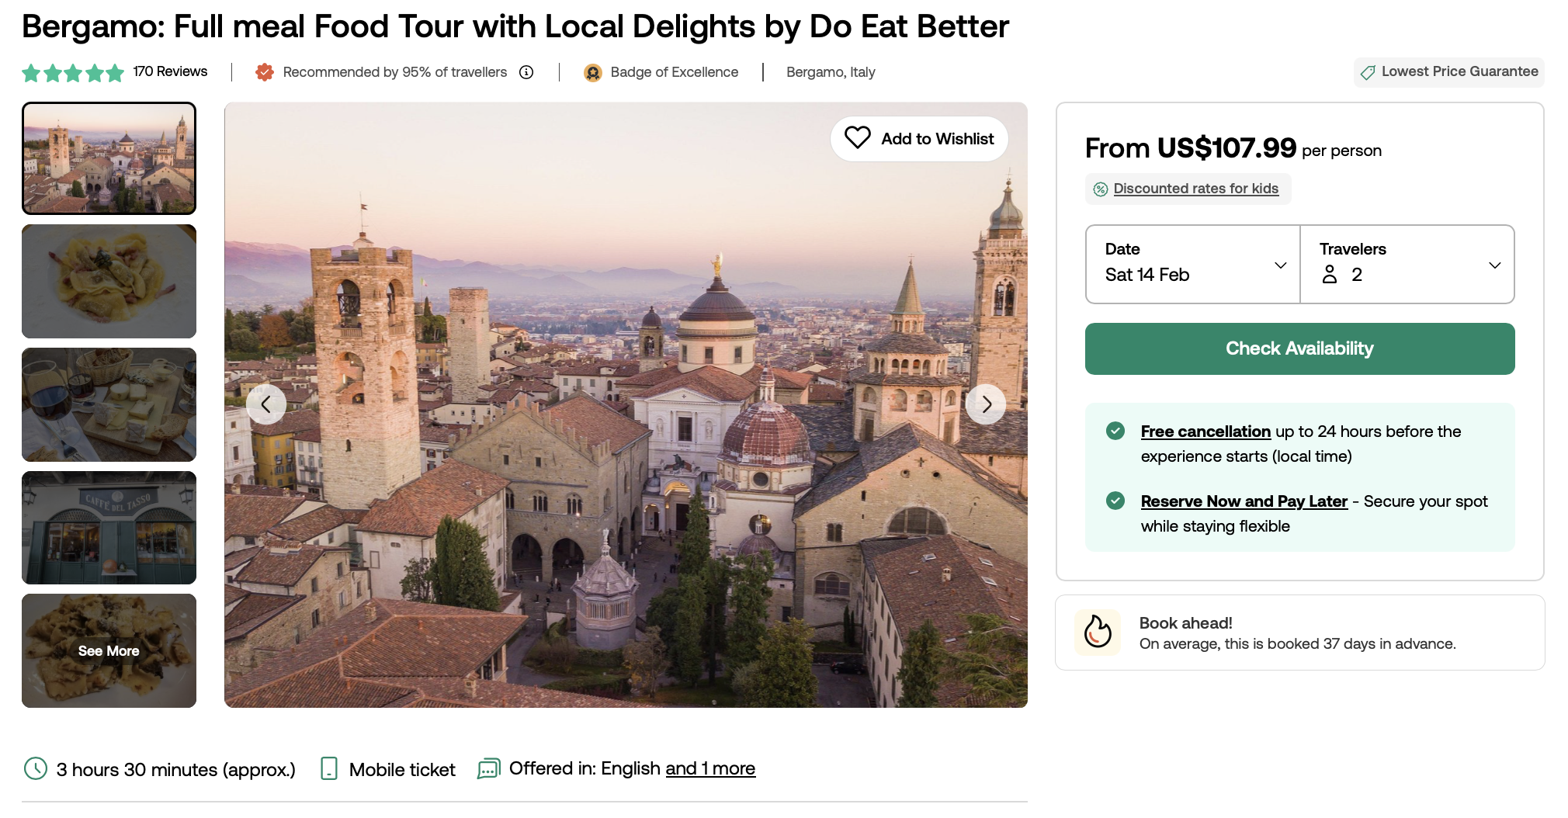This screenshot has width=1568, height=818.
Task: Open the Date dropdown showing Sat 14 Feb
Action: point(1193,264)
